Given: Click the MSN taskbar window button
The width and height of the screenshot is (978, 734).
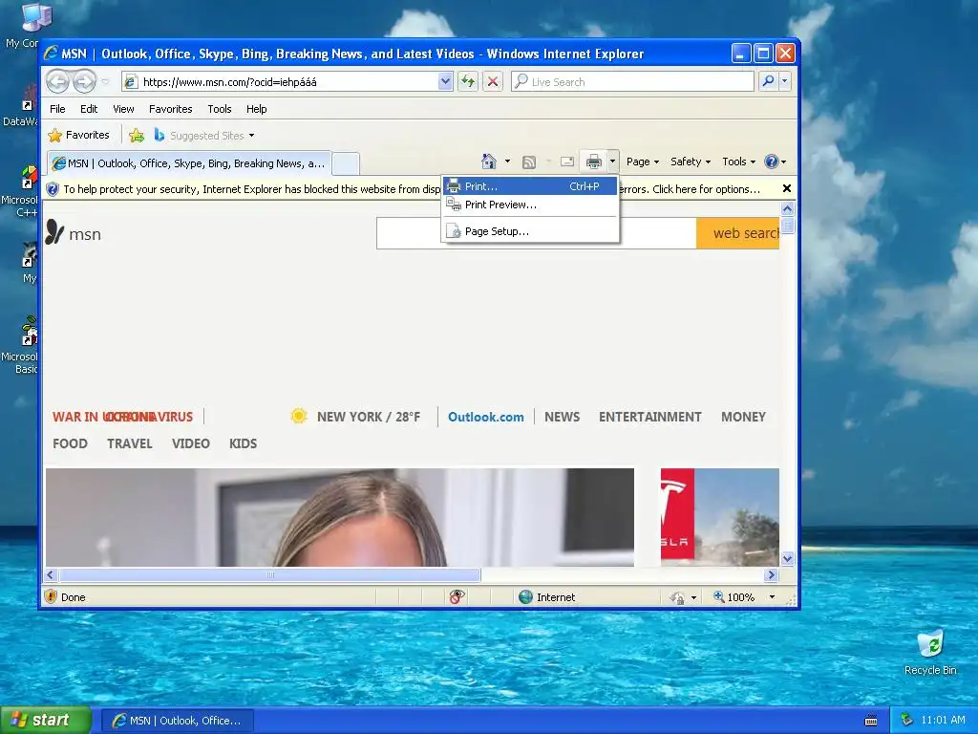Looking at the screenshot, I should click(177, 721).
